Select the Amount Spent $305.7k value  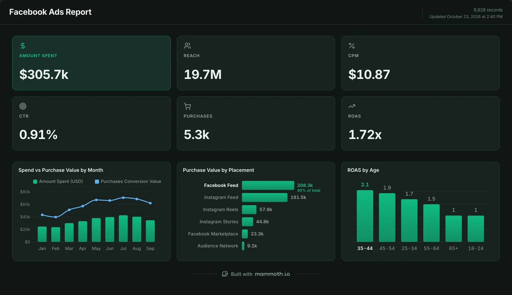[x=44, y=74]
